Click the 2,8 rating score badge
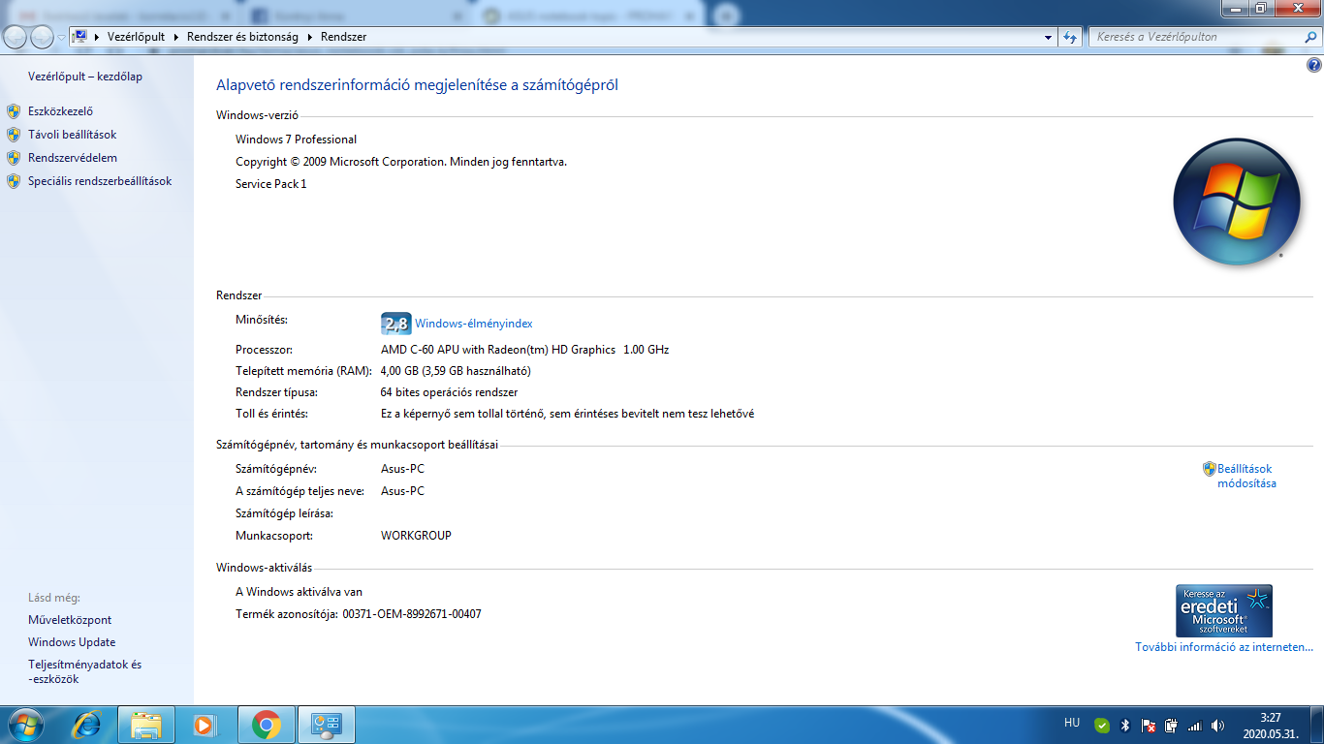This screenshot has width=1324, height=744. click(395, 324)
